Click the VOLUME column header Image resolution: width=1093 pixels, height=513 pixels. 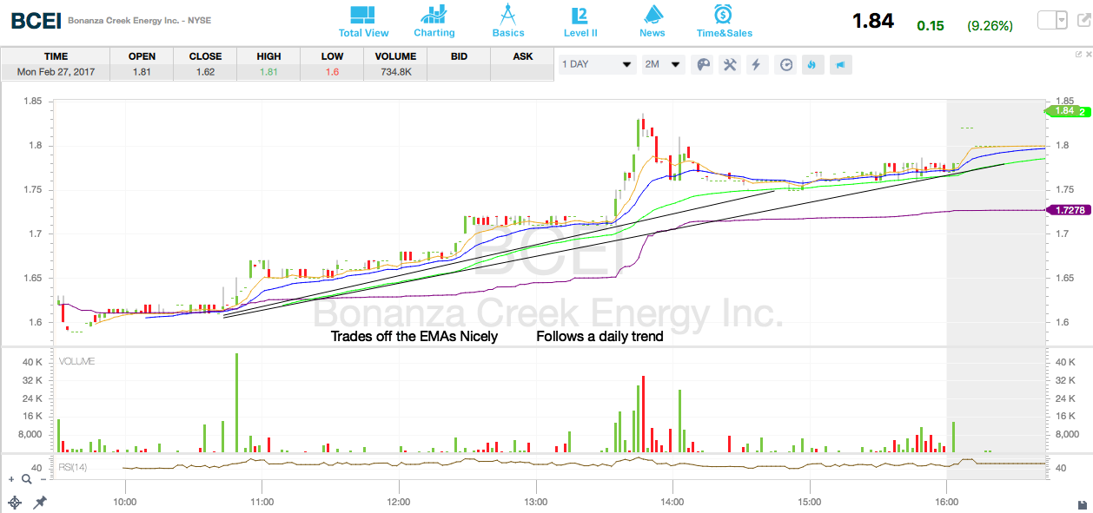(x=395, y=56)
